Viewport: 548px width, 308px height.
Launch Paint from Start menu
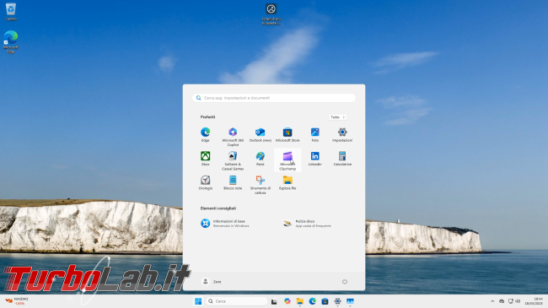pyautogui.click(x=260, y=158)
